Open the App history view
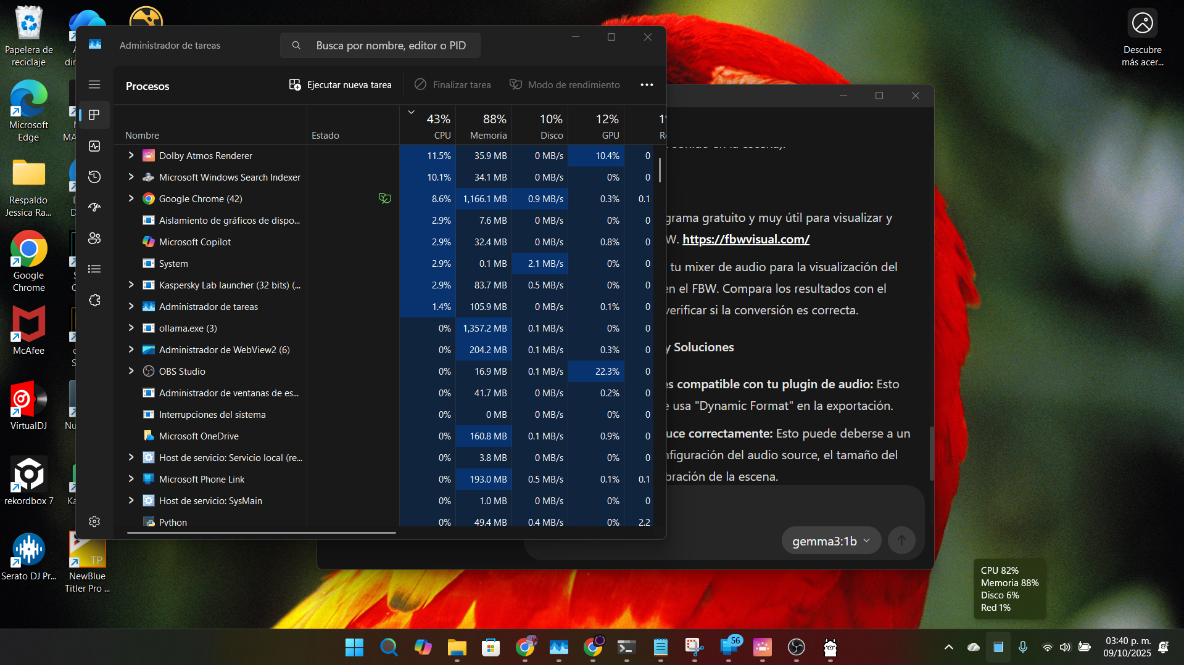 point(94,177)
